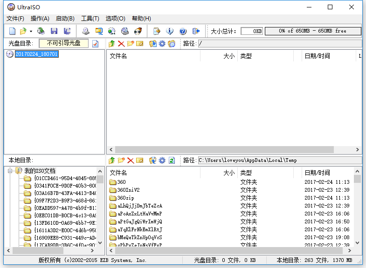366x268 pixels.
Task: Open the 帮助(H) menu
Action: (x=141, y=19)
